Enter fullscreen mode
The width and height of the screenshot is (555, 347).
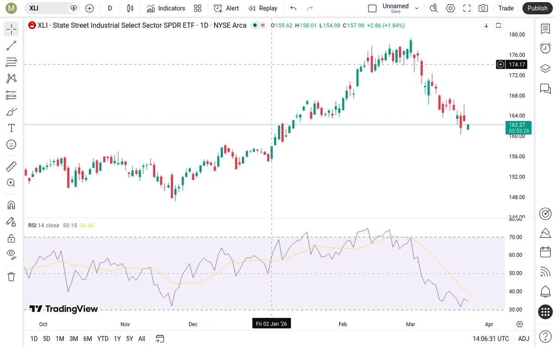pyautogui.click(x=467, y=8)
